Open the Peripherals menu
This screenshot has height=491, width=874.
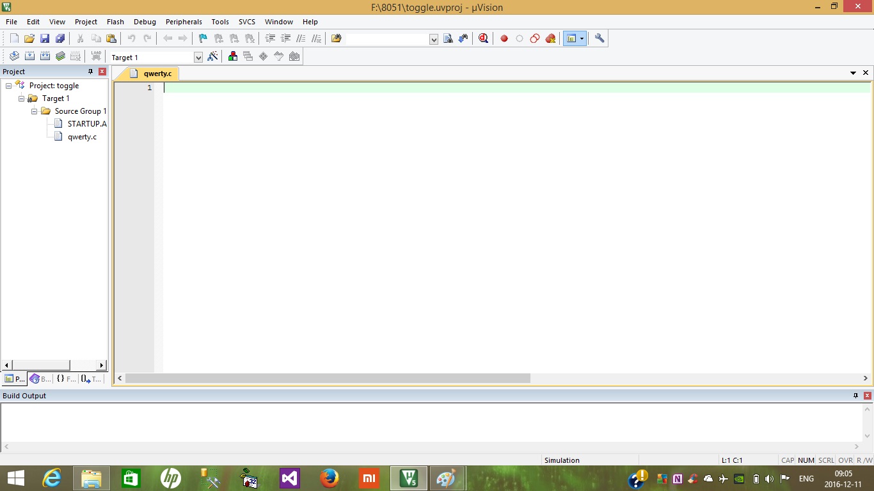[x=184, y=21]
